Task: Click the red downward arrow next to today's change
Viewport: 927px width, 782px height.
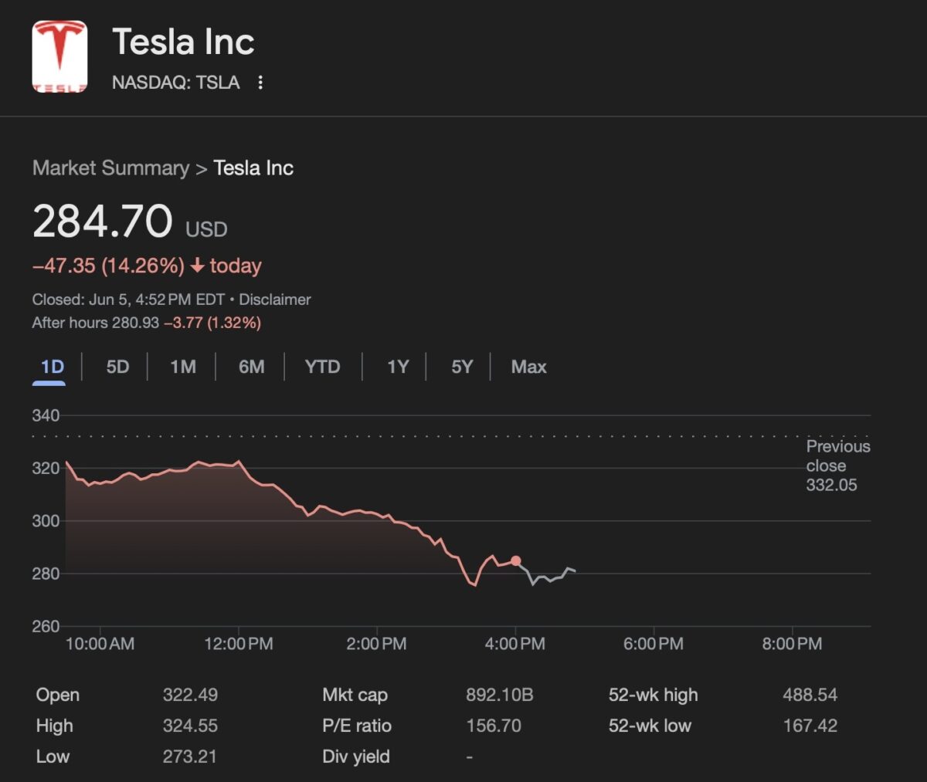Action: pyautogui.click(x=198, y=266)
